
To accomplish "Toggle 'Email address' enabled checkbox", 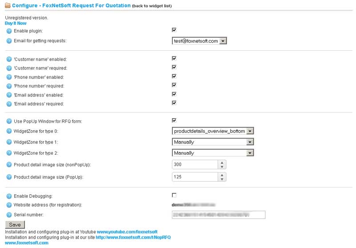I will [174, 94].
